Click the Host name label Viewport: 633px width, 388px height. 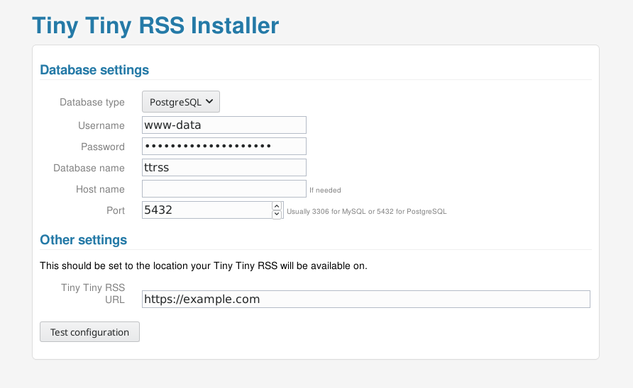(100, 189)
